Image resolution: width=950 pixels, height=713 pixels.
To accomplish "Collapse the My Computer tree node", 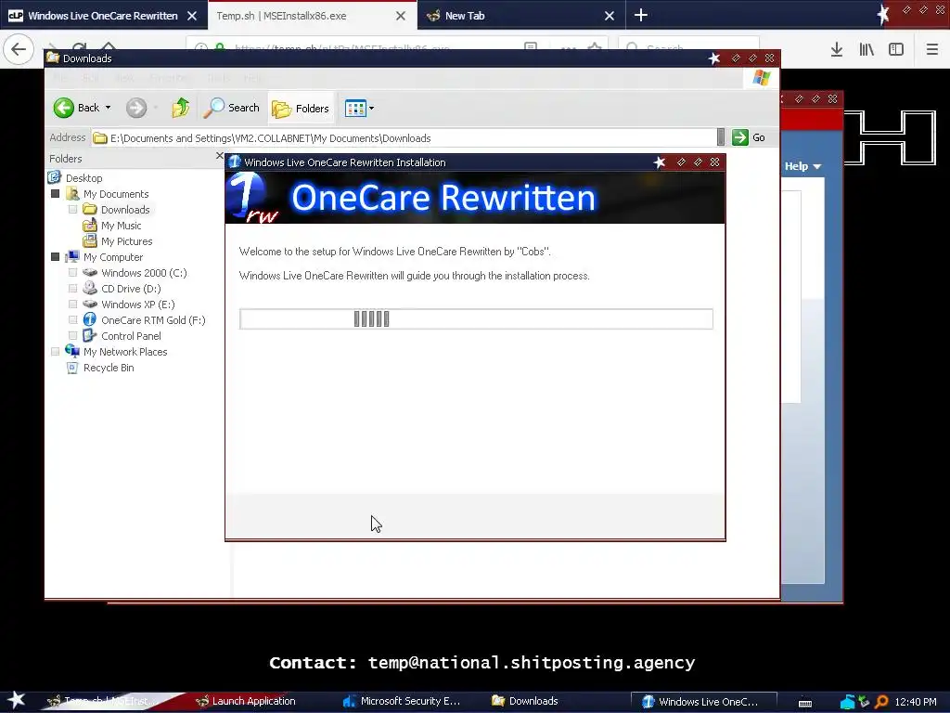I will pyautogui.click(x=55, y=256).
